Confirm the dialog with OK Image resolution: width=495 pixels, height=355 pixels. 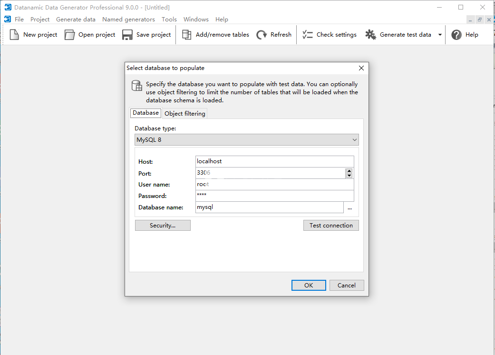(309, 285)
